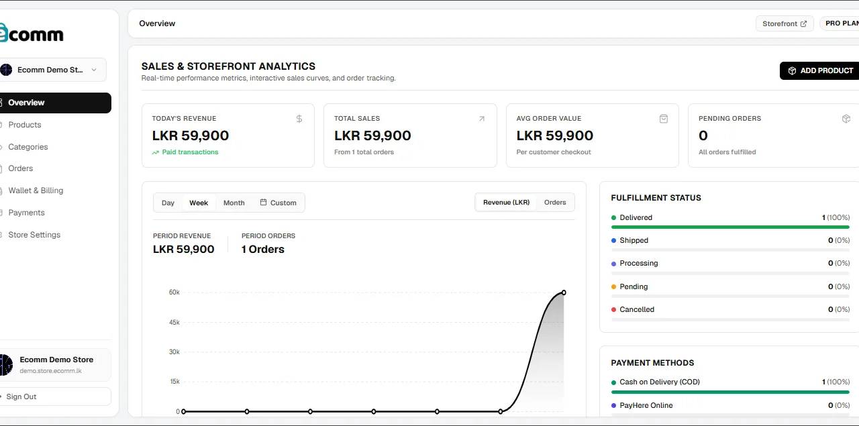Viewport: 859px width, 426px height.
Task: Click the 60k axis label on chart
Action: pos(174,292)
